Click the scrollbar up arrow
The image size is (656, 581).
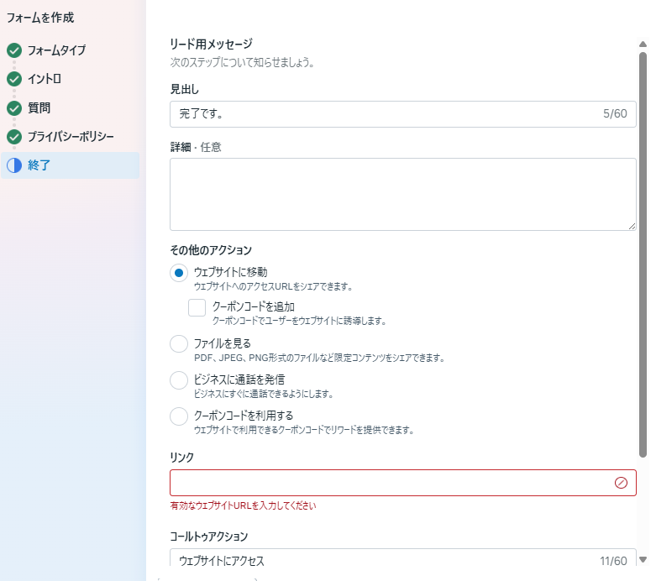click(643, 44)
